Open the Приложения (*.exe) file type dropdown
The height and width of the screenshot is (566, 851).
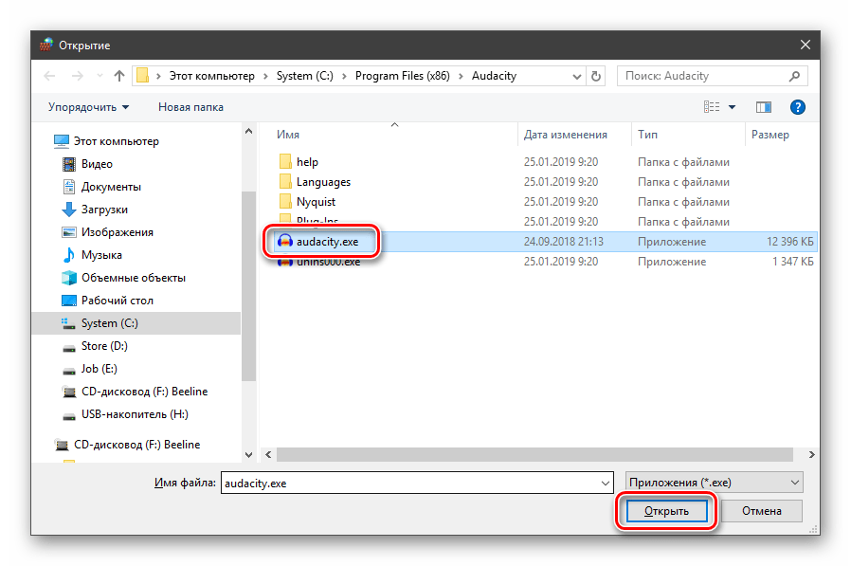coord(714,483)
